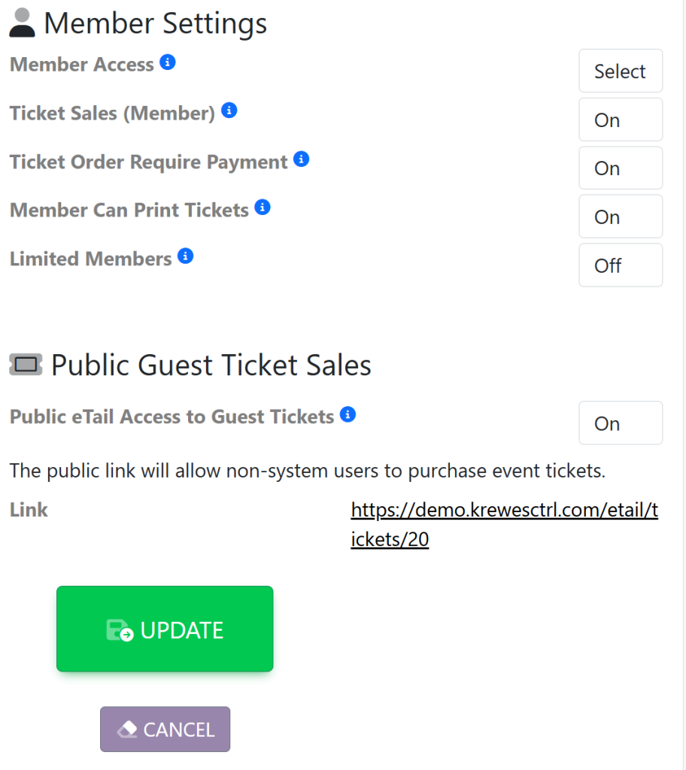Change Member Can Print Tickets dropdown
The height and width of the screenshot is (770, 686).
(x=620, y=217)
